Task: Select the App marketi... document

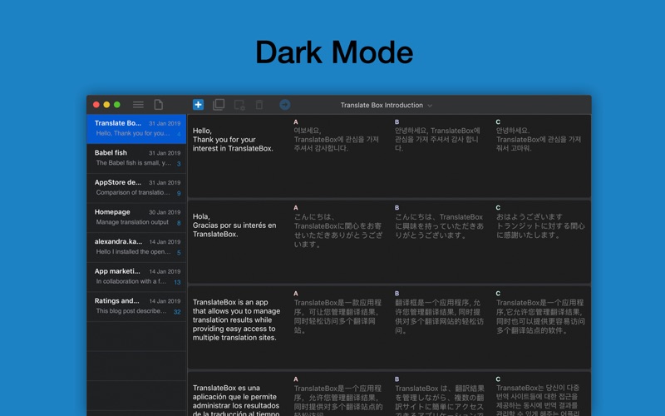Action: pos(136,277)
